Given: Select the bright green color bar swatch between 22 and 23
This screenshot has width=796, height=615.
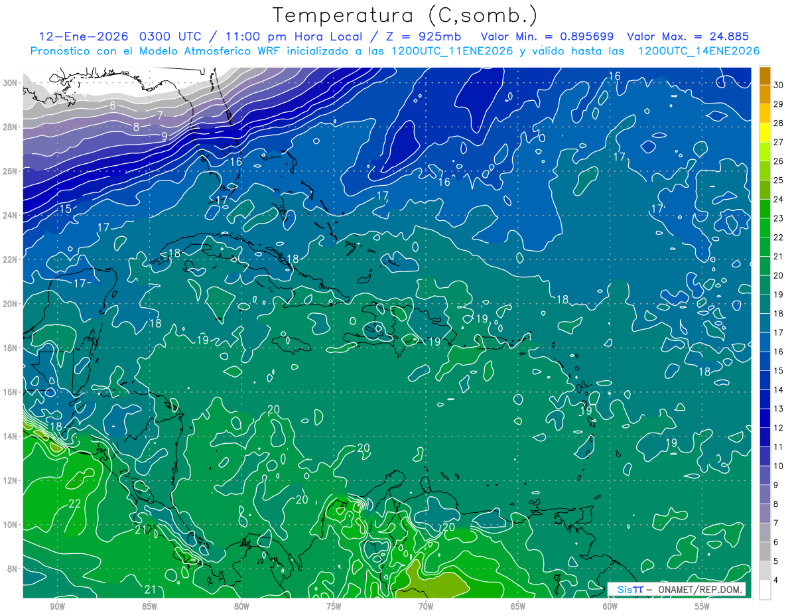Looking at the screenshot, I should click(765, 228).
